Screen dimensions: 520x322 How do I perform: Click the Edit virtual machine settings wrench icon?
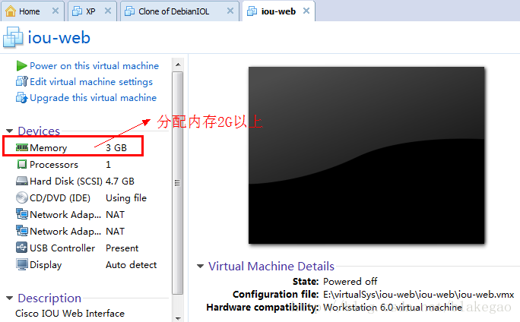click(22, 81)
